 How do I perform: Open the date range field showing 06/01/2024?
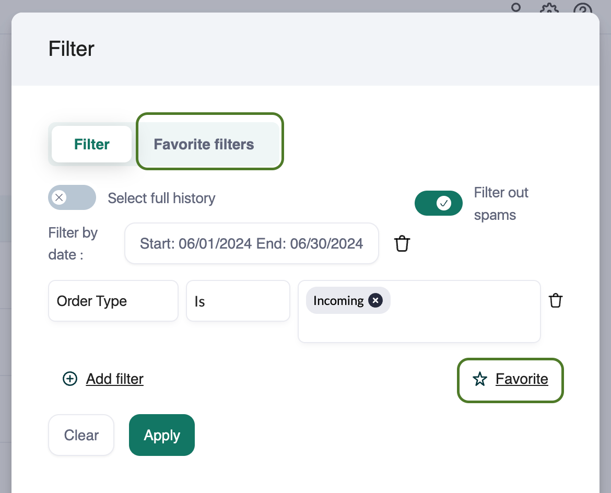[251, 243]
